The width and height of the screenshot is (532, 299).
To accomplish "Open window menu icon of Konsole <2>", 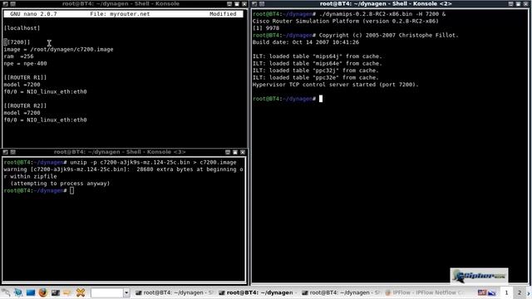I will click(x=254, y=3).
